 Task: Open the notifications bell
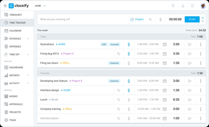click(x=183, y=6)
